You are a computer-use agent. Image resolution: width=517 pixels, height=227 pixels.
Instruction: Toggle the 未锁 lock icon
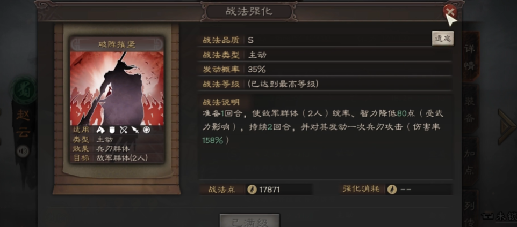point(487,216)
